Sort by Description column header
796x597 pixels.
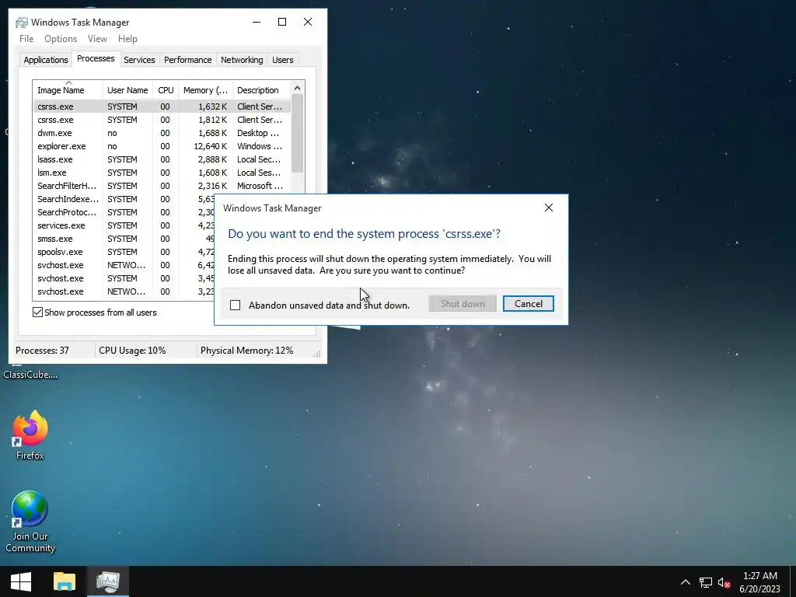261,90
